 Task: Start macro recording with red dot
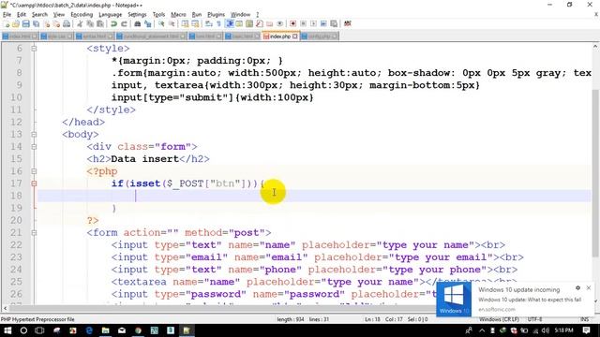292,23
